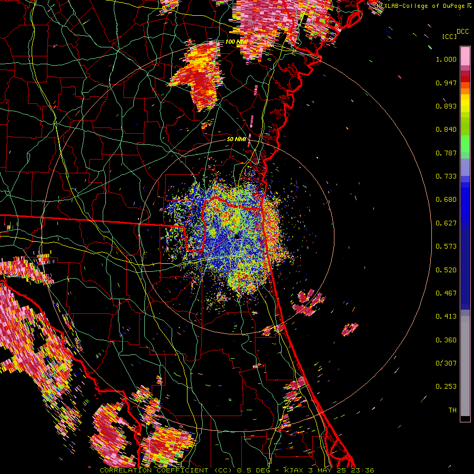The width and height of the screenshot is (474, 474).
Task: Click the 100 NMI range ring label
Action: coord(236,42)
